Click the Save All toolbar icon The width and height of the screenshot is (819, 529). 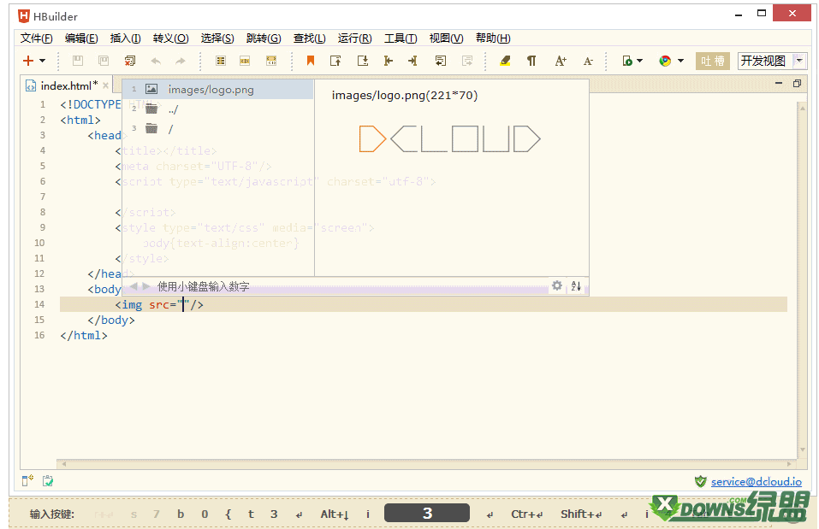(x=104, y=61)
